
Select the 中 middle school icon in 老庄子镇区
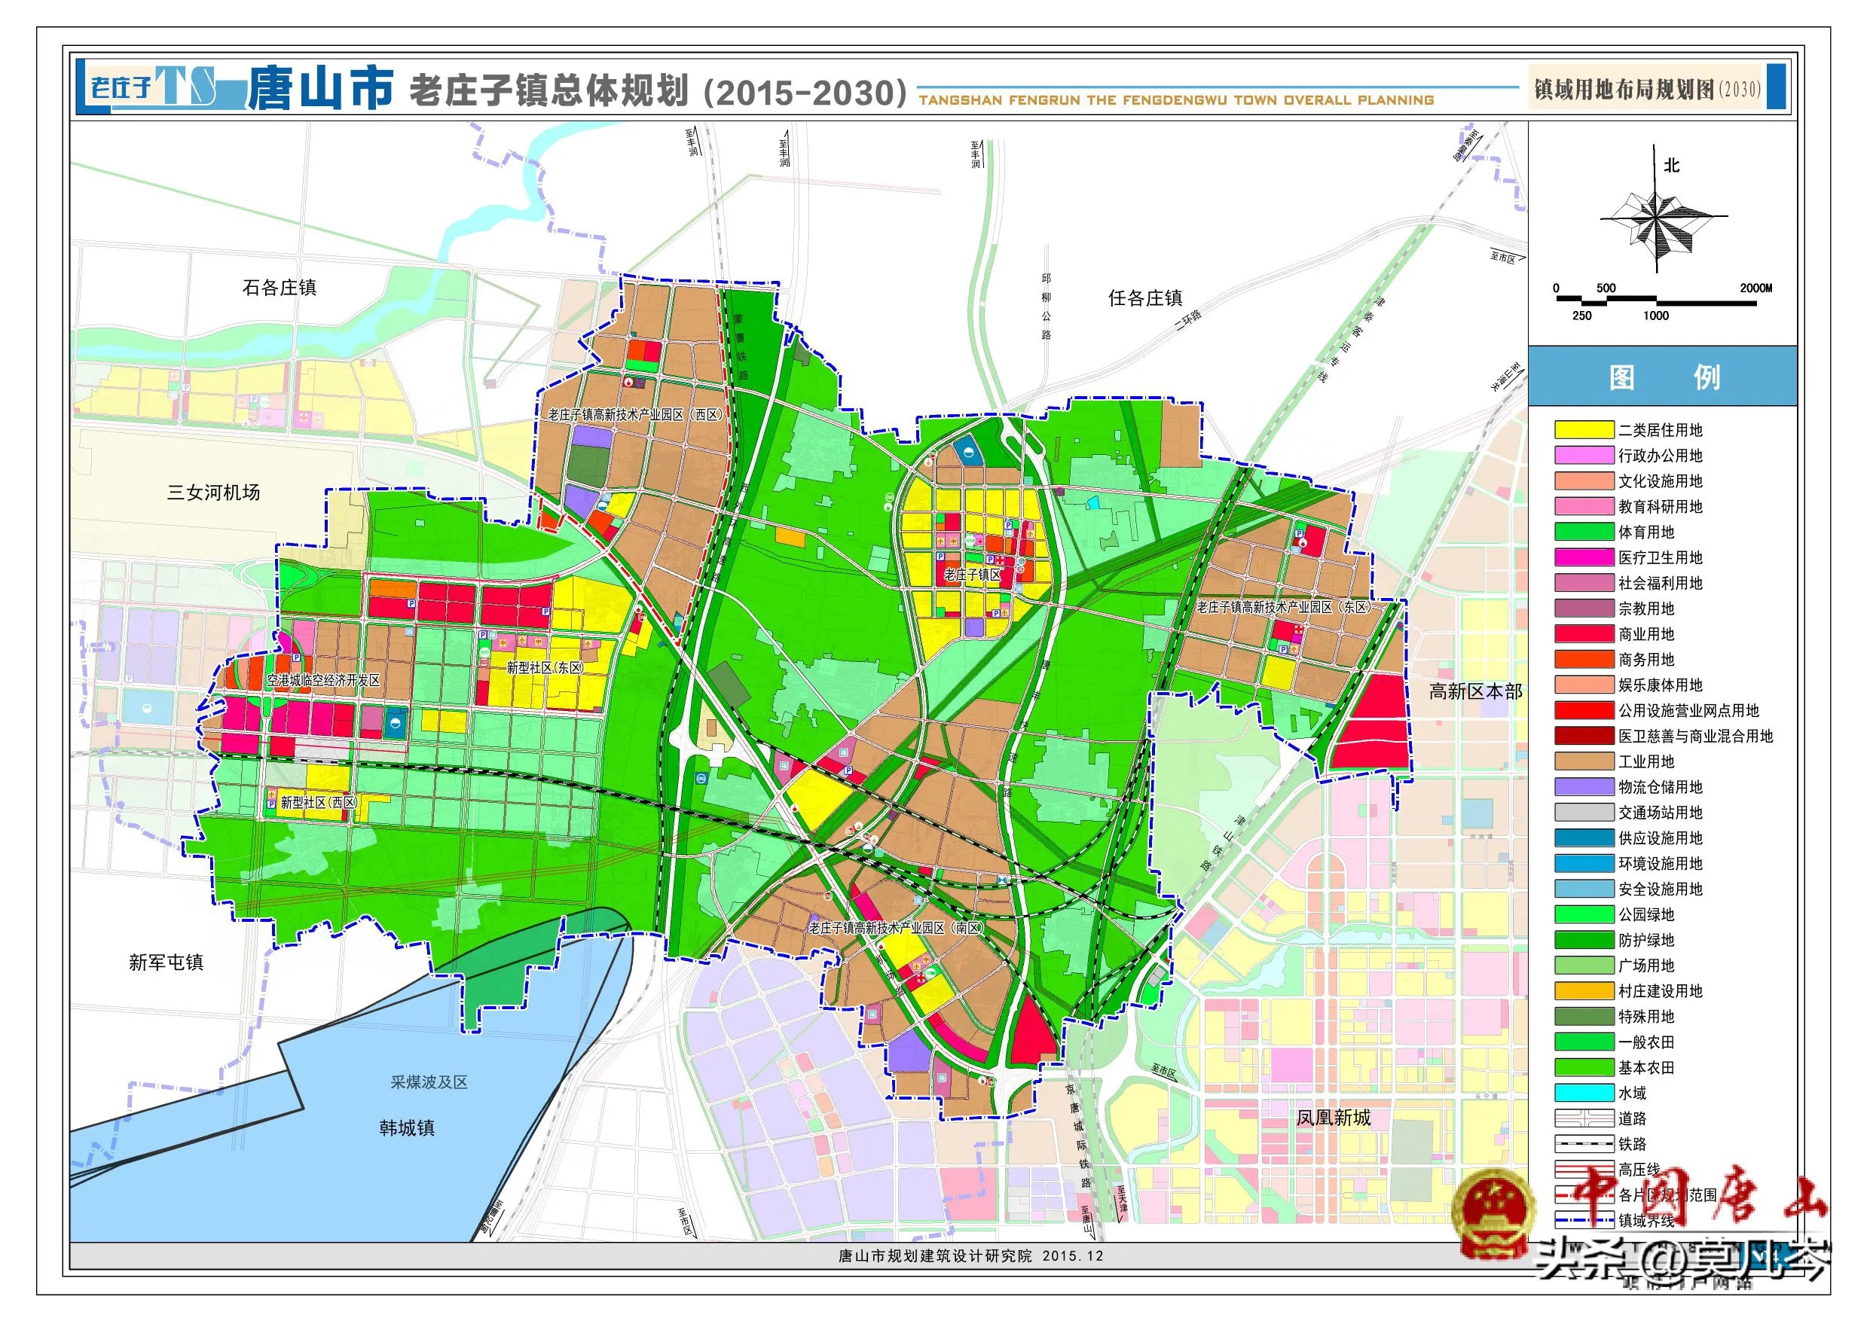954,542
